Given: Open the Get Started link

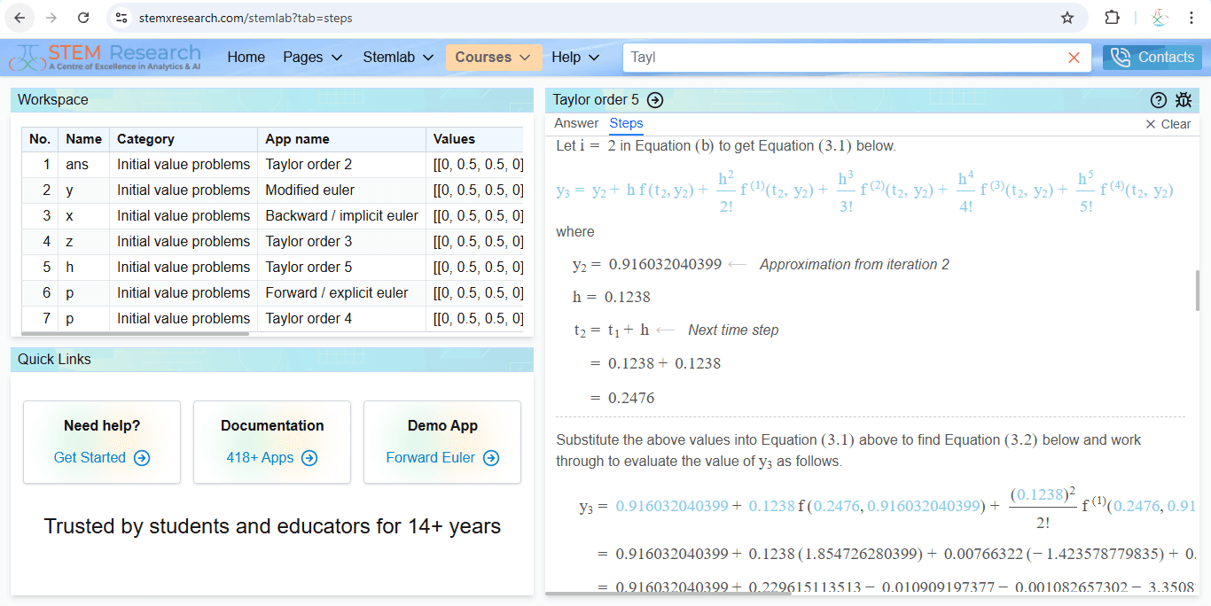Looking at the screenshot, I should tap(90, 458).
